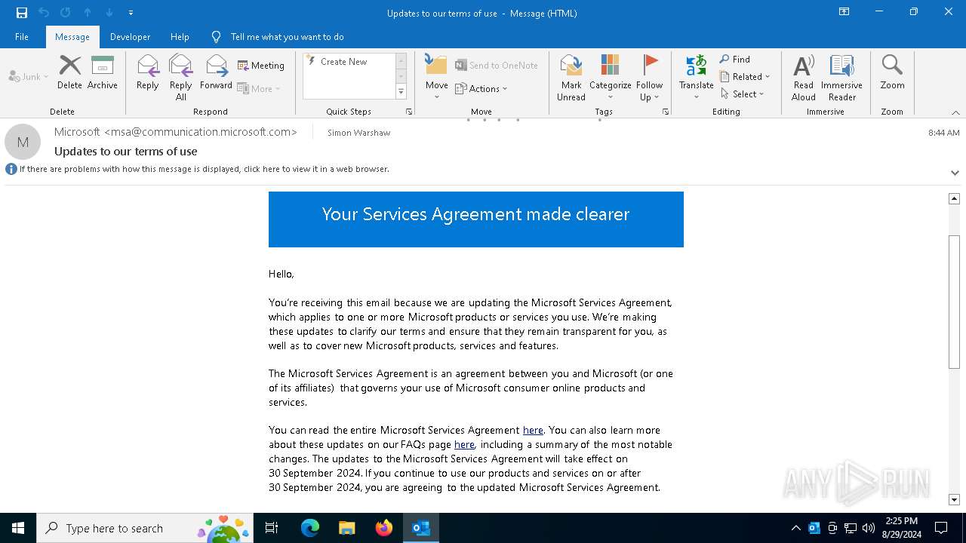This screenshot has height=543, width=966.
Task: Click the Tell me what you want to do box
Action: click(x=287, y=37)
